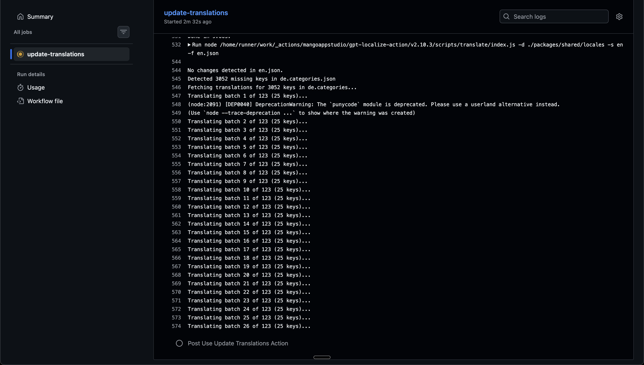Click the bottom horizontal resize handle
Image resolution: width=644 pixels, height=365 pixels.
click(x=322, y=357)
